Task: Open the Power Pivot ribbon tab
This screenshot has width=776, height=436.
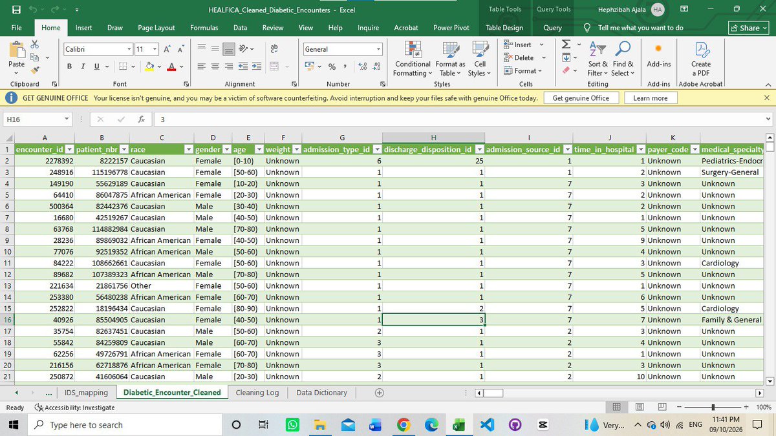Action: [452, 28]
